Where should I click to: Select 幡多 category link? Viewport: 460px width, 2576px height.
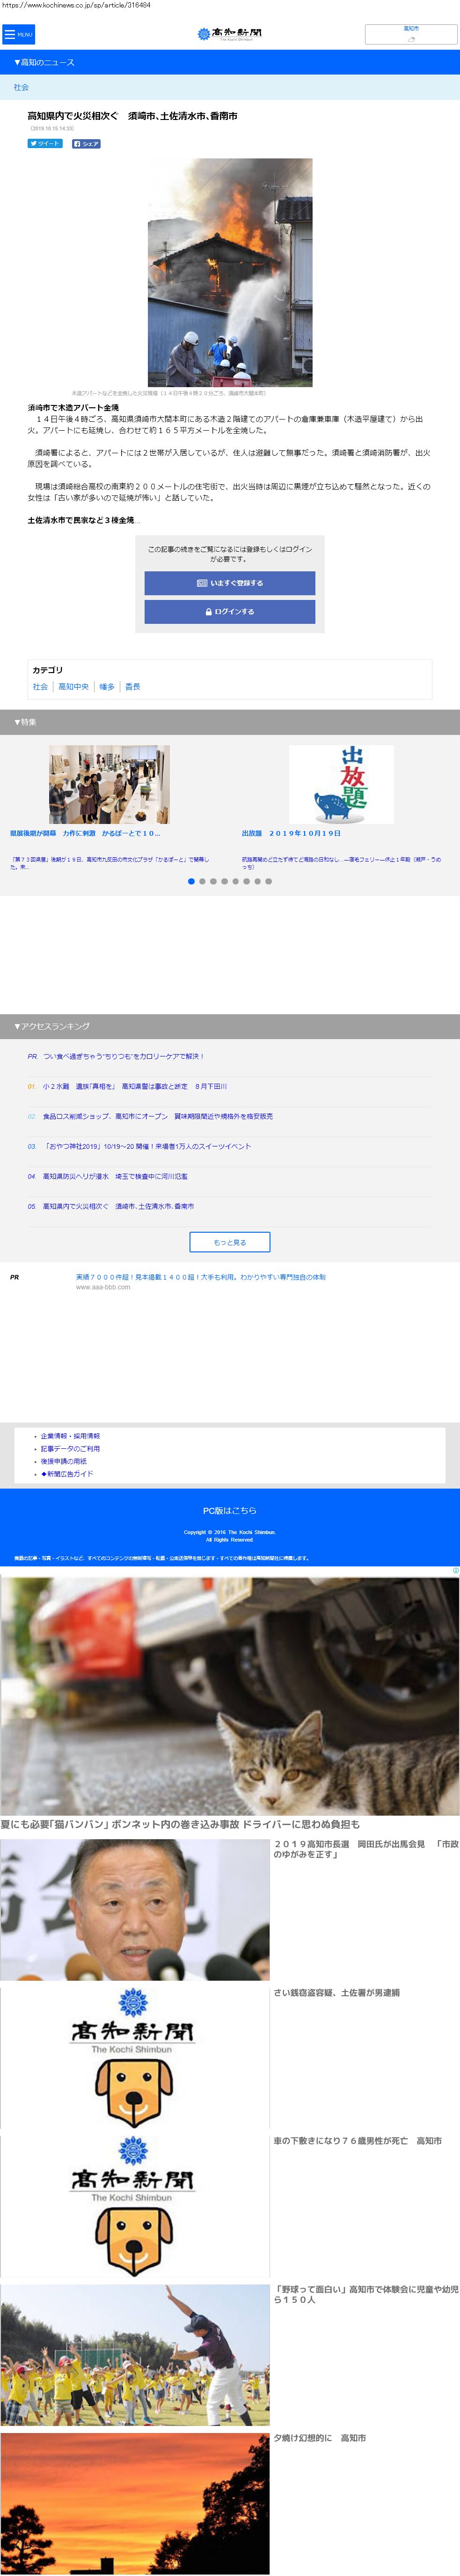pyautogui.click(x=107, y=687)
